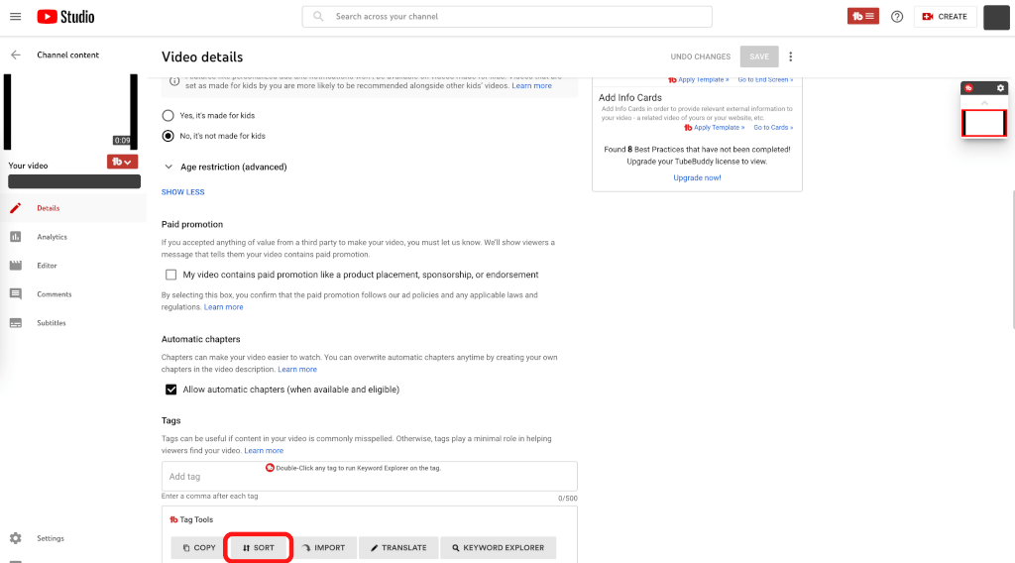The image size is (1015, 563).
Task: Disable Allow automatic chapters checkbox
Action: coord(170,390)
